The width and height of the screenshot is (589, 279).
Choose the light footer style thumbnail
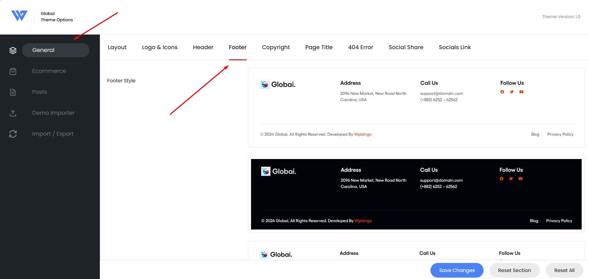[x=416, y=107]
